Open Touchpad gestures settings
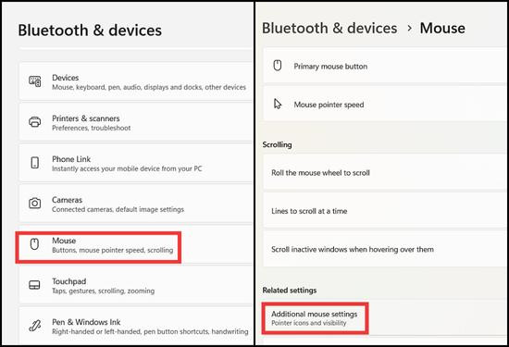Viewport: 509px width, 347px height. (136, 285)
